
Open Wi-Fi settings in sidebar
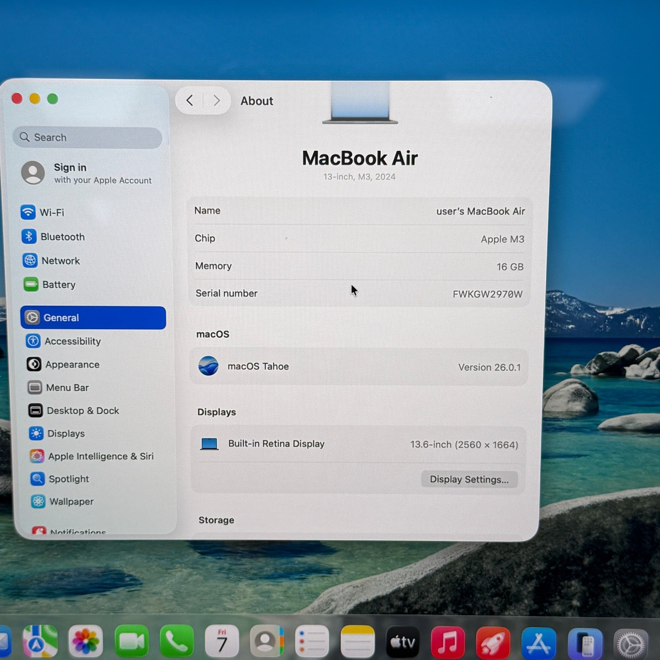click(51, 213)
